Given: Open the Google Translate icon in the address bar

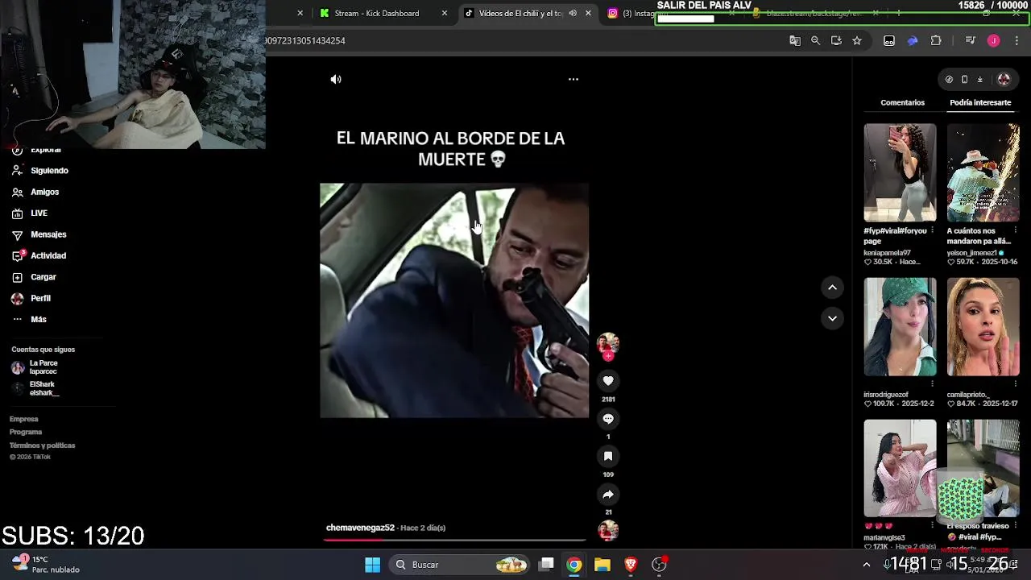Looking at the screenshot, I should tap(795, 40).
